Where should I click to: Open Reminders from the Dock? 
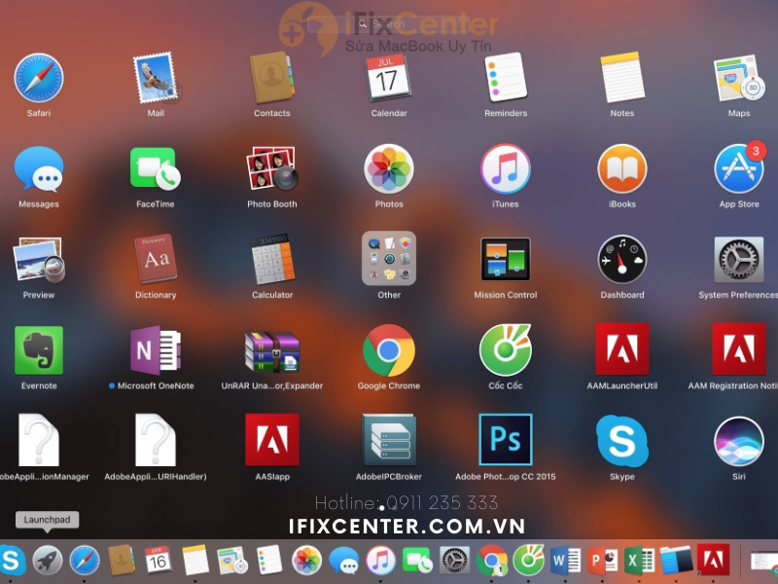[x=269, y=561]
